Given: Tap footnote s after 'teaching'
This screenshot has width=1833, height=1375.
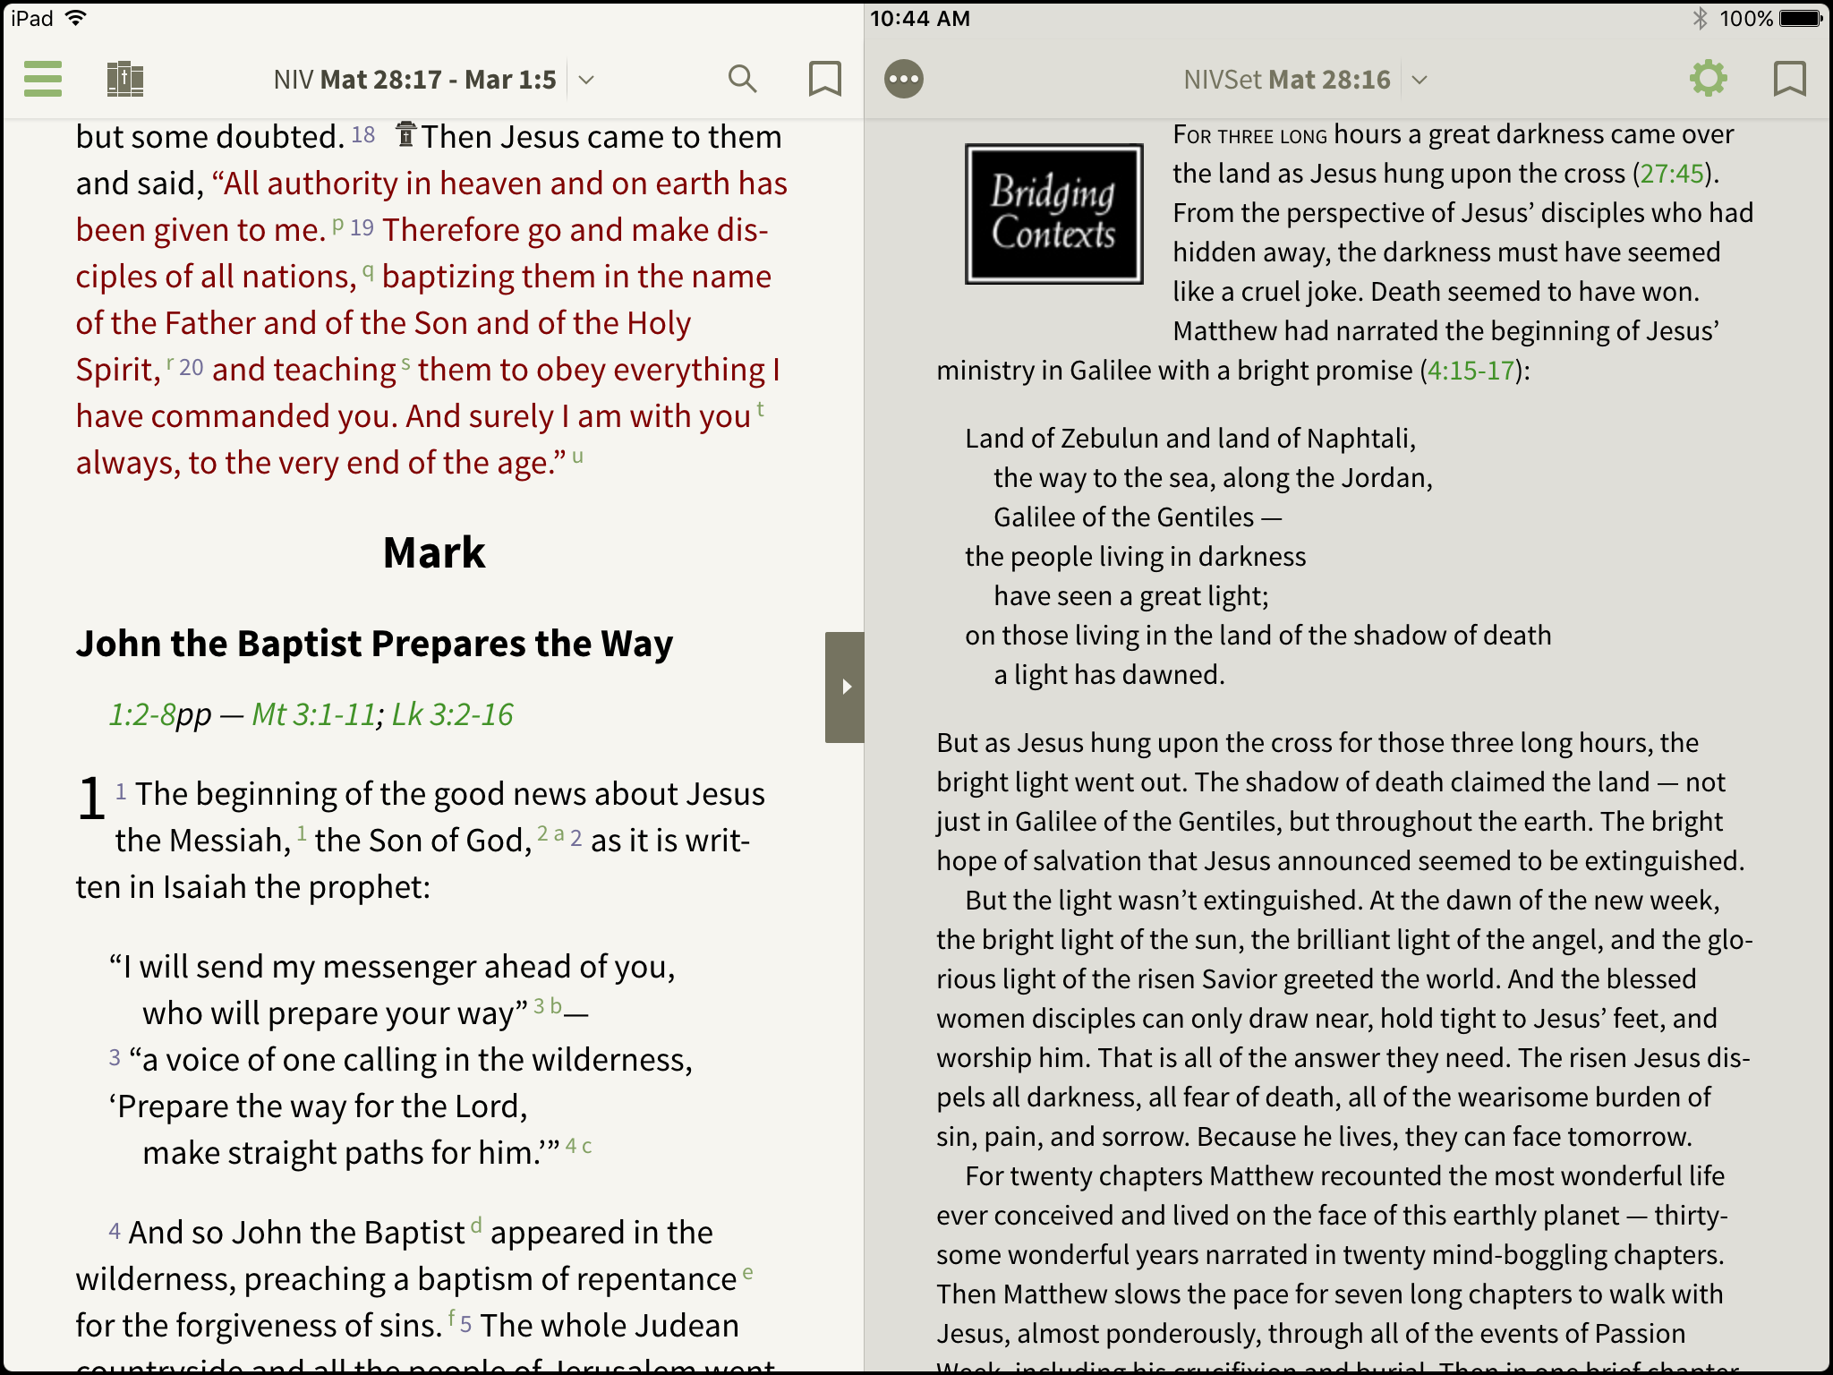Looking at the screenshot, I should click(405, 363).
